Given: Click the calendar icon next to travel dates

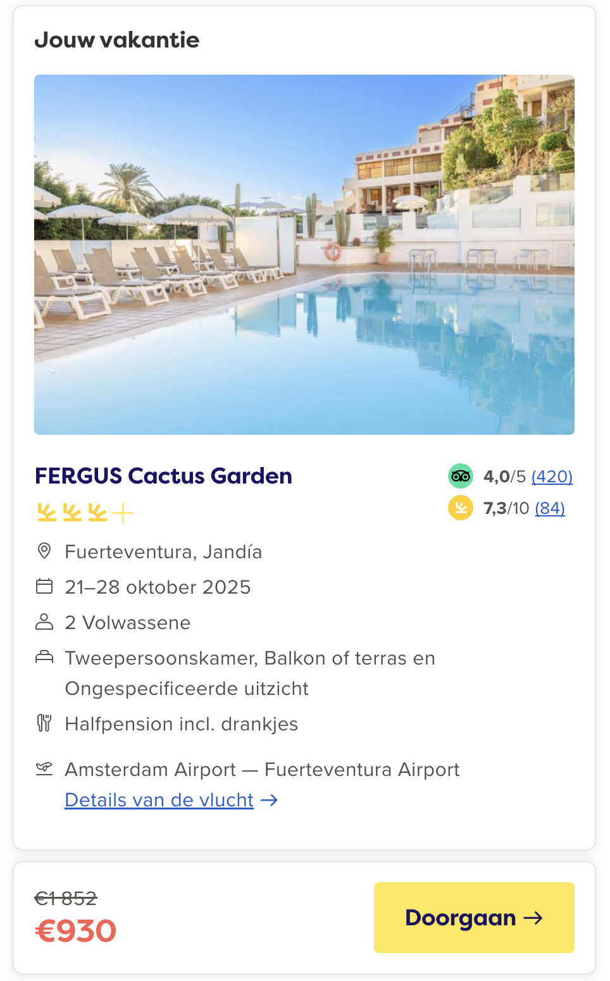Looking at the screenshot, I should [x=44, y=586].
